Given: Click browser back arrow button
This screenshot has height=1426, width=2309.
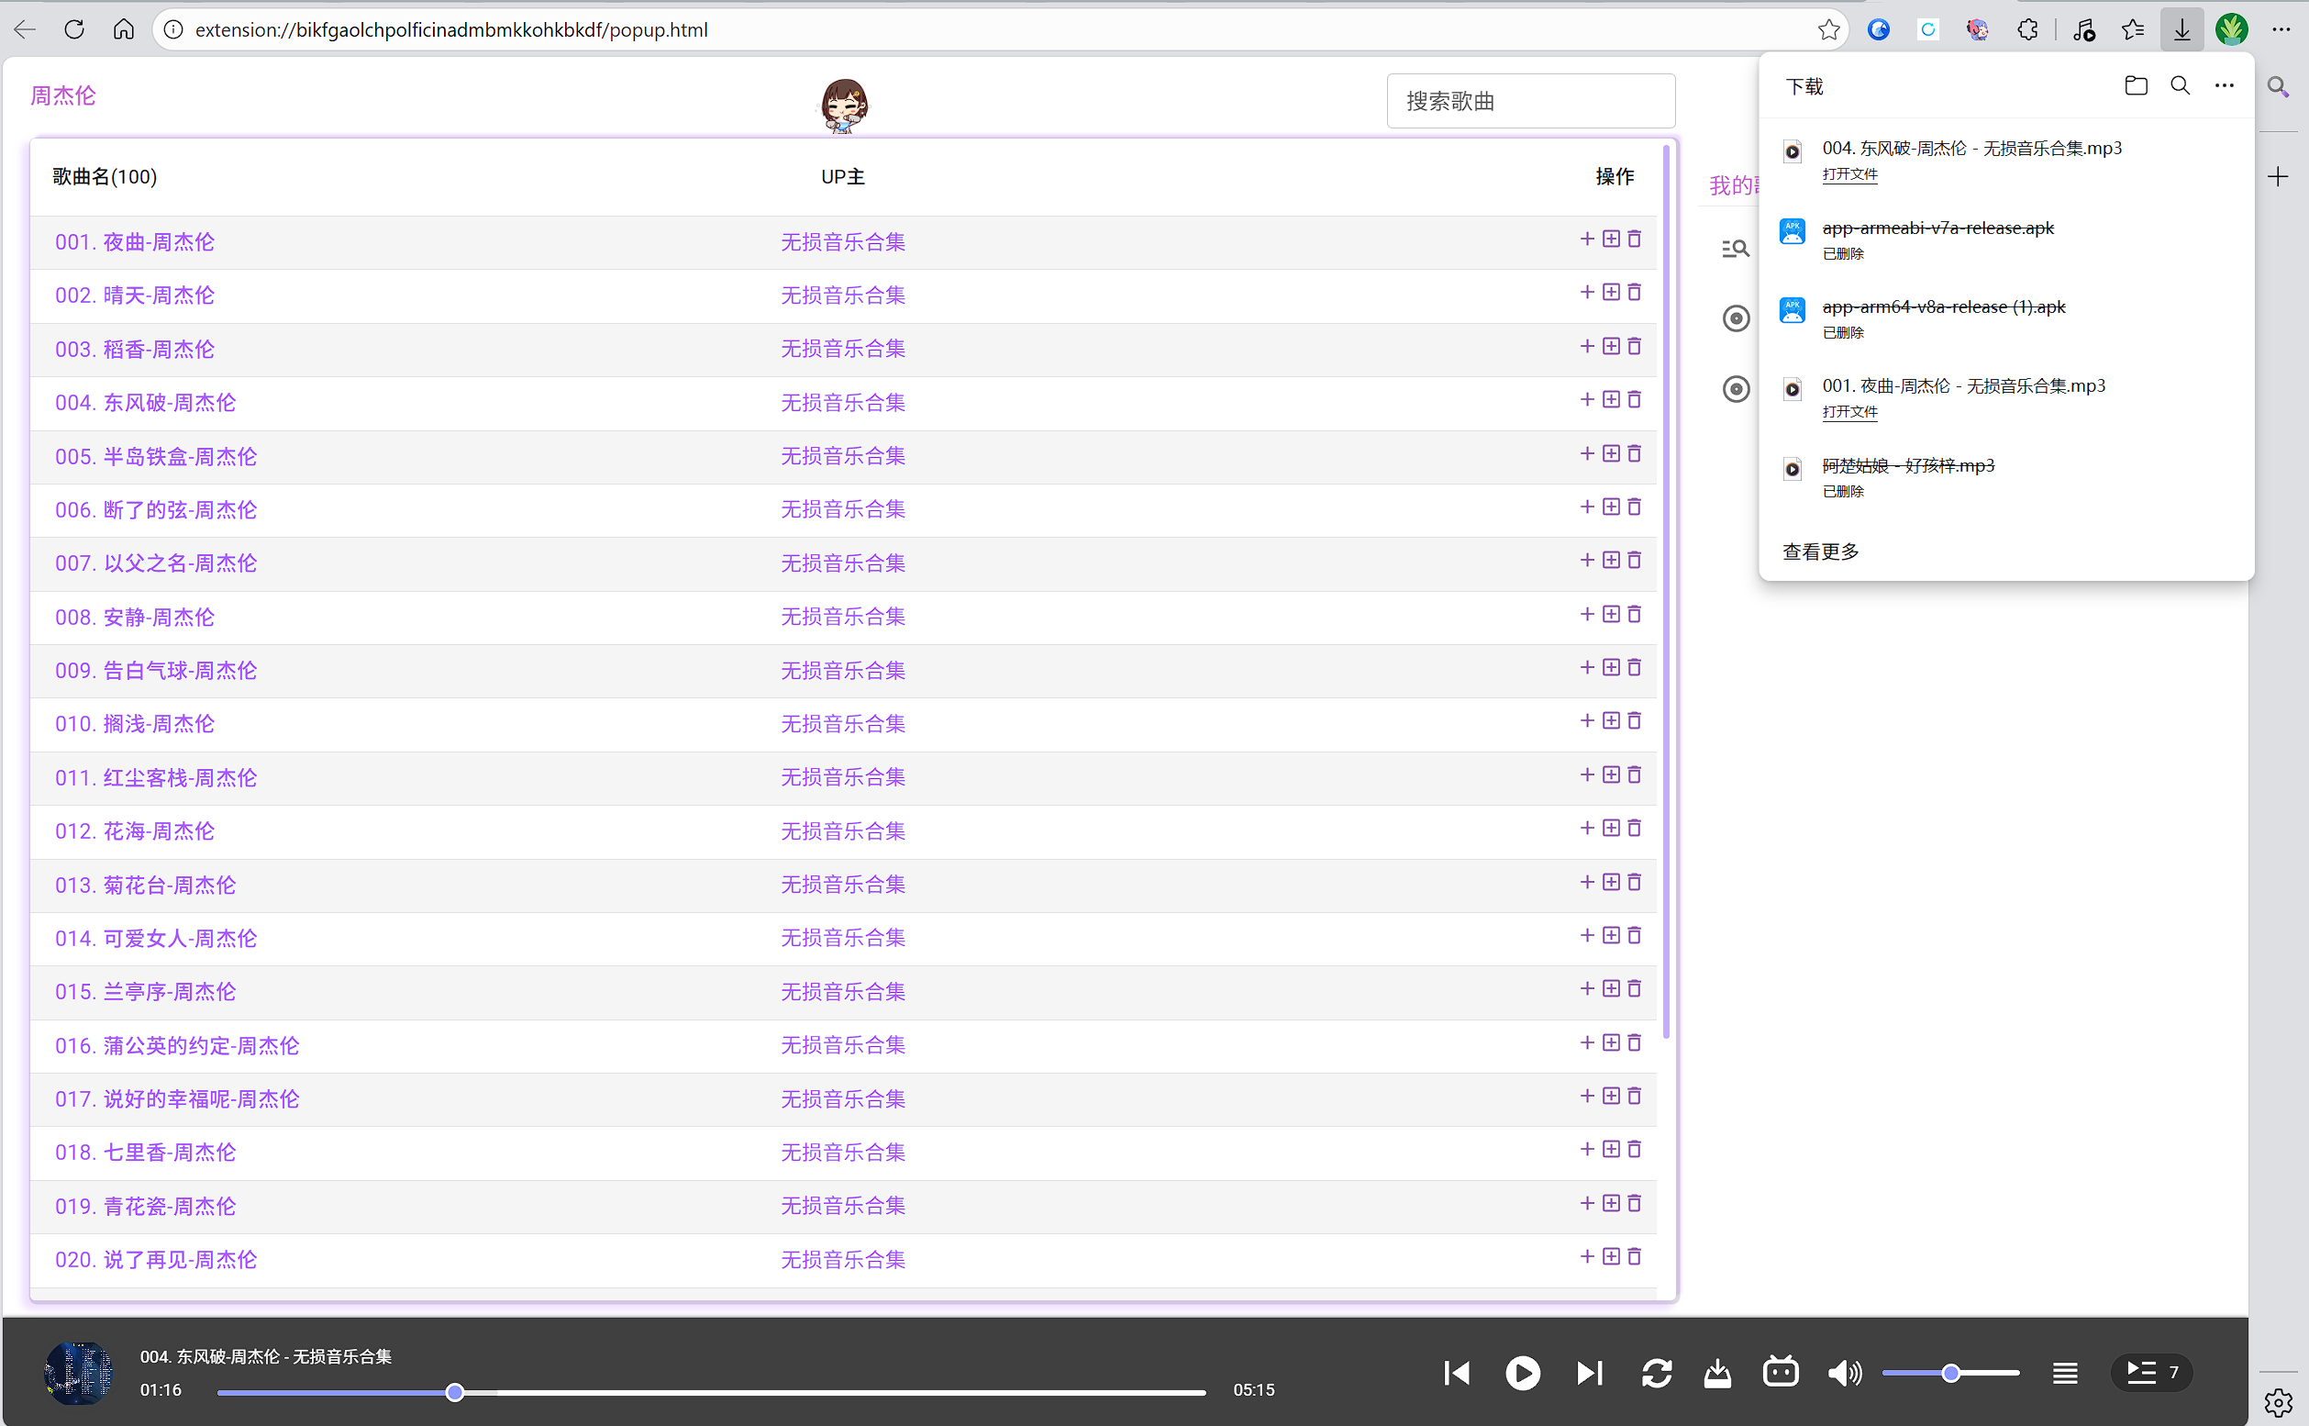Looking at the screenshot, I should (x=26, y=29).
